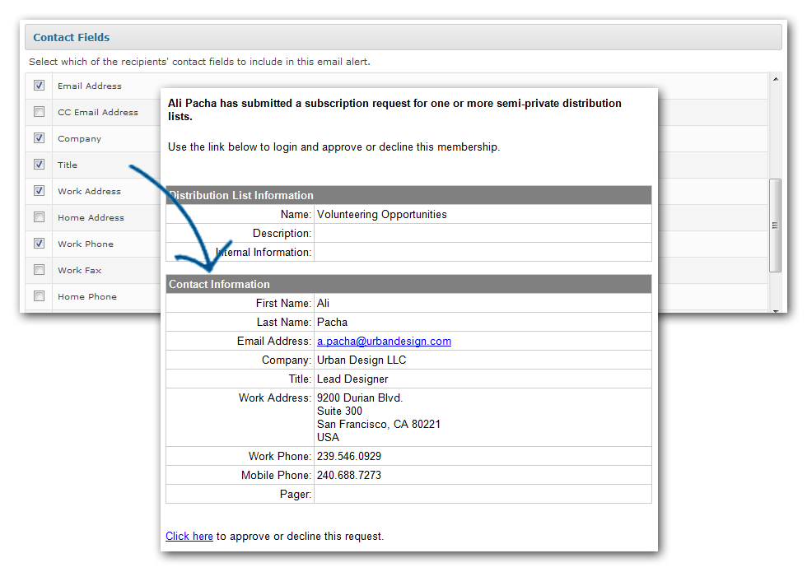Screen dimensions: 807x572
Task: Click the 'Suite 300' address line
Action: point(339,411)
